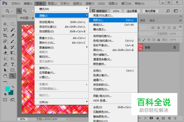Open the Image menu in the menu bar
This screenshot has width=184, height=122.
pos(40,4)
